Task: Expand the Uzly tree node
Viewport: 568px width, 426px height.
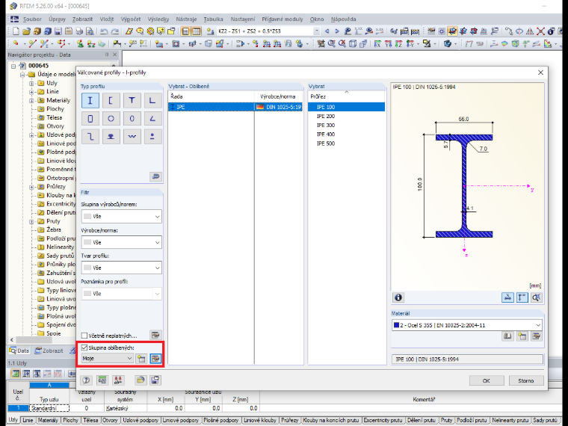Action: (x=31, y=83)
